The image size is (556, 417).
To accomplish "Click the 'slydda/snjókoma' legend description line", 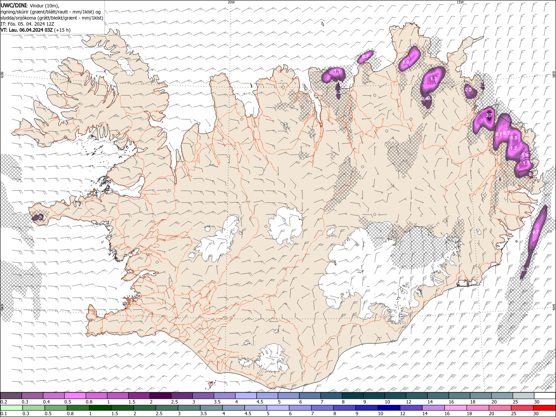I will click(x=52, y=18).
